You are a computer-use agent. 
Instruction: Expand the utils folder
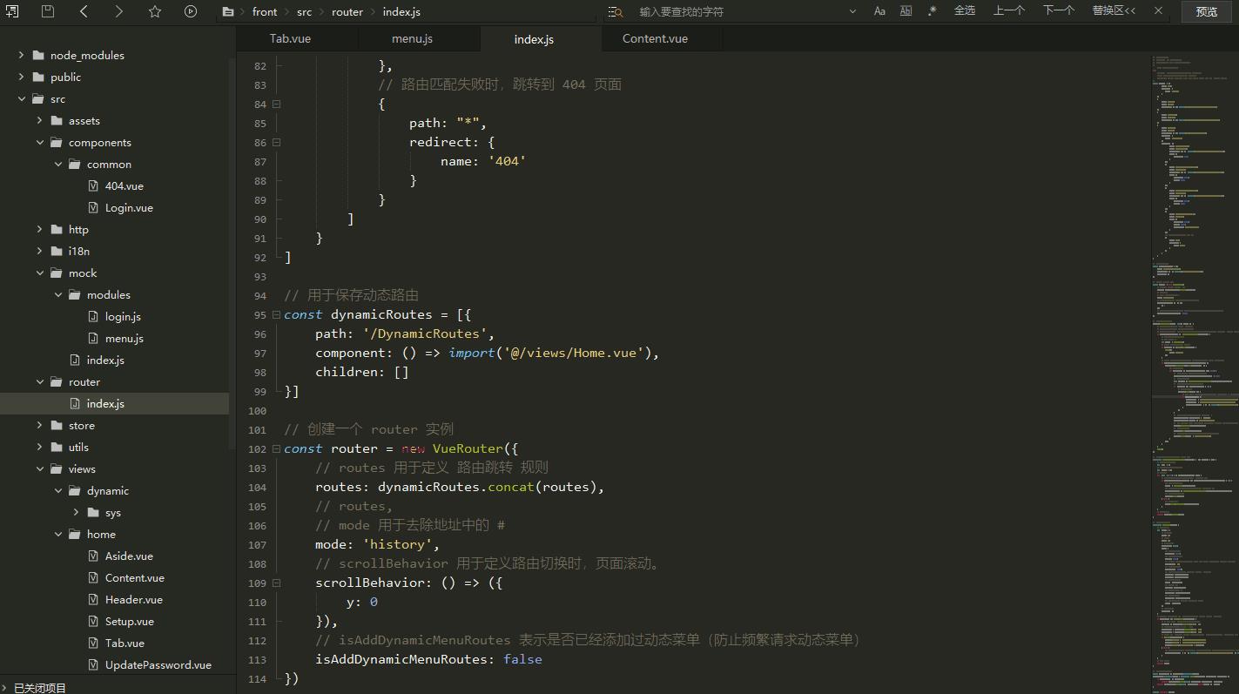[x=39, y=447]
